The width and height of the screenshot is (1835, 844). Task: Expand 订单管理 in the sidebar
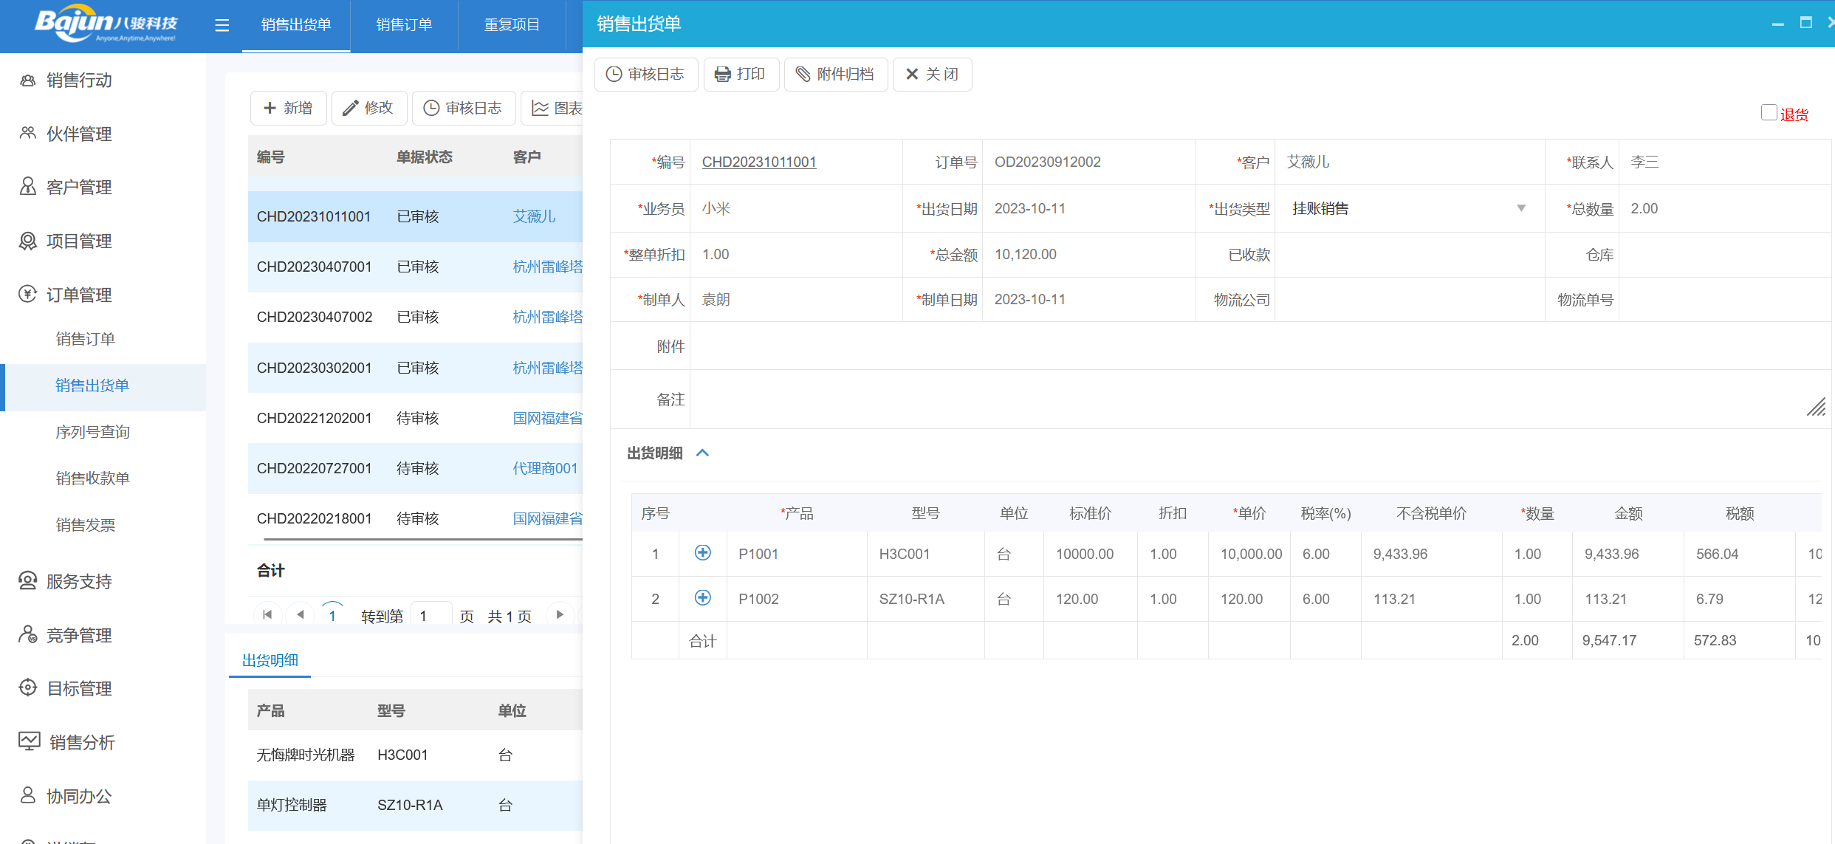click(79, 295)
